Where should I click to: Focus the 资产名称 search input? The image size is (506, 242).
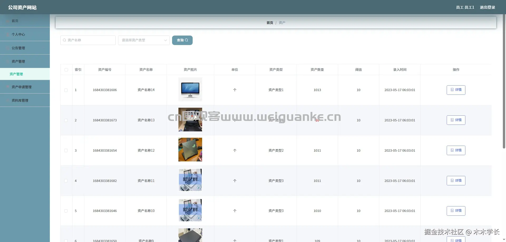point(88,40)
